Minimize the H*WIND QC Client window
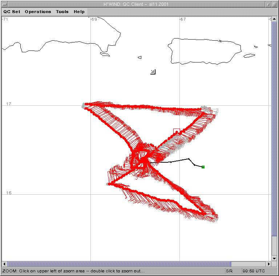The image size is (279, 276). tap(268, 4)
